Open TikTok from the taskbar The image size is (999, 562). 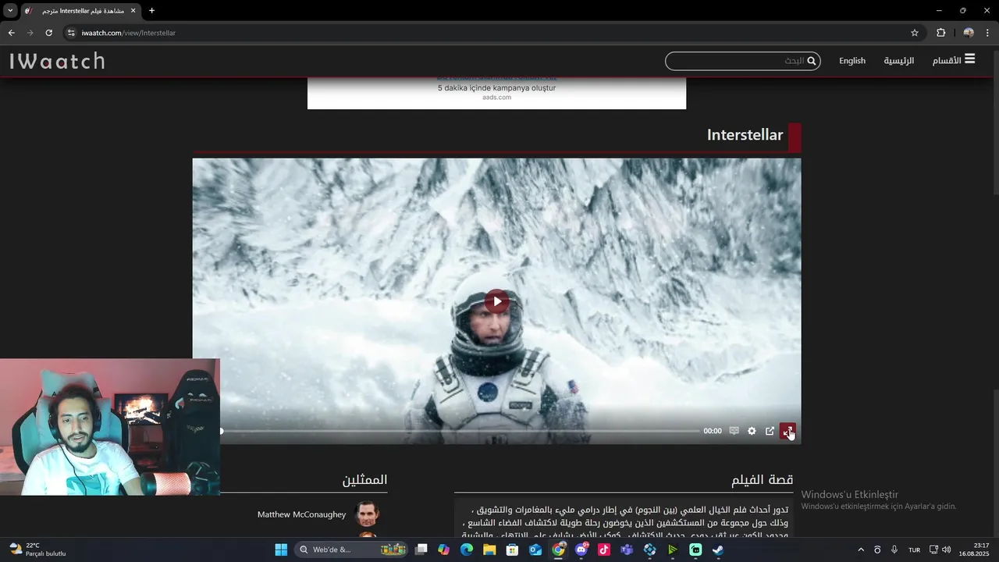pos(604,550)
